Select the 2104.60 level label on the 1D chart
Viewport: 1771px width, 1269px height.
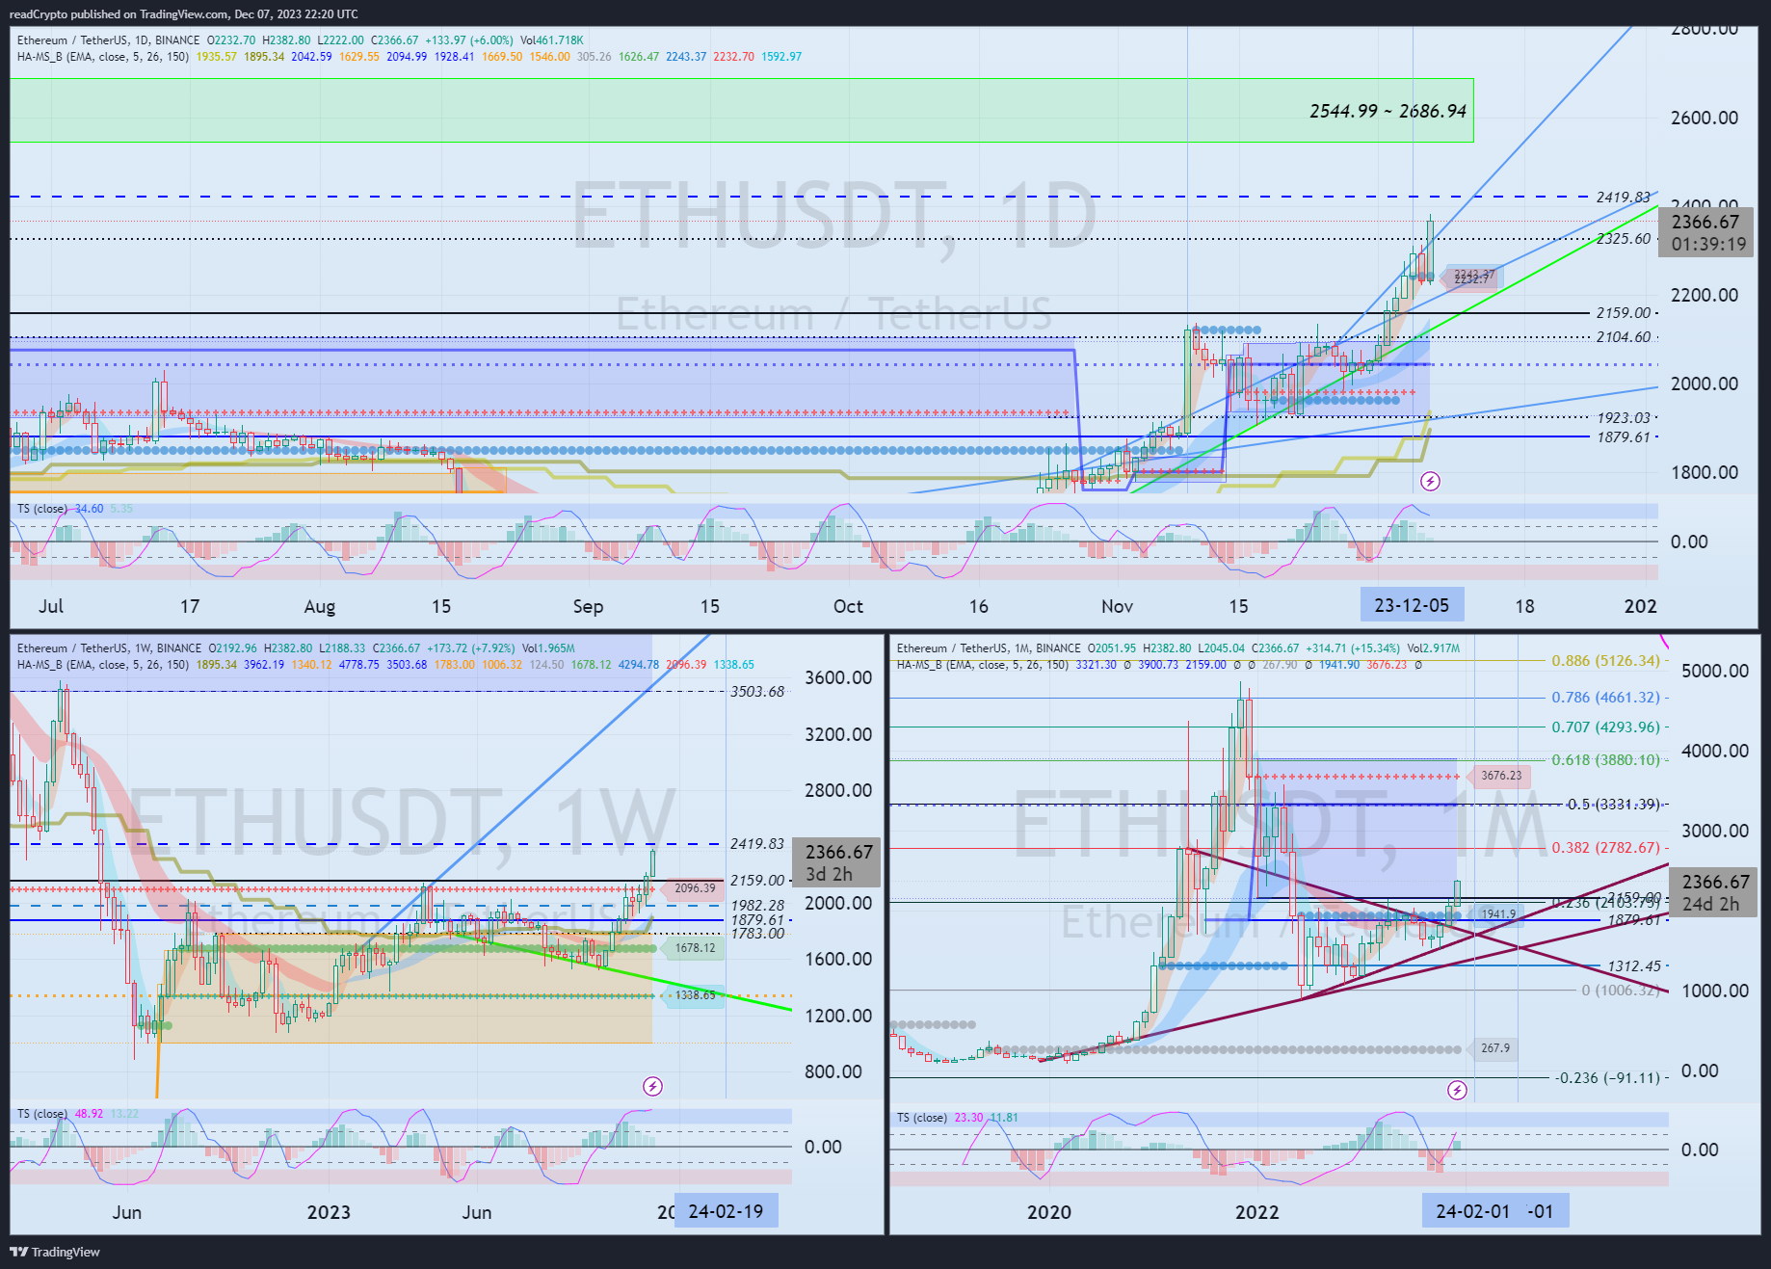point(1623,337)
